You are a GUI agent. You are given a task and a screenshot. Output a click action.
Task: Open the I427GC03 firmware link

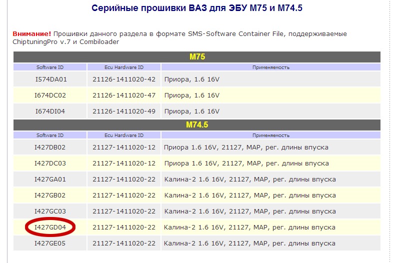coord(50,211)
